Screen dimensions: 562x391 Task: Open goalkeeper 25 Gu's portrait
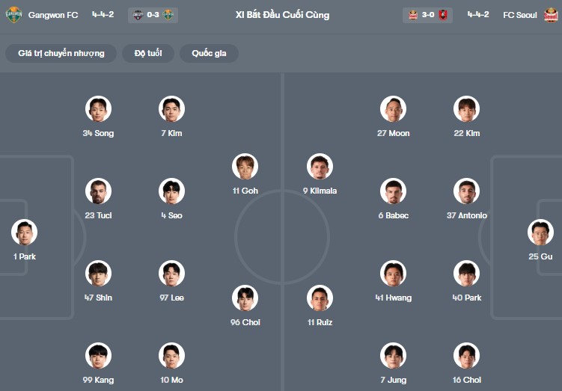(x=540, y=233)
